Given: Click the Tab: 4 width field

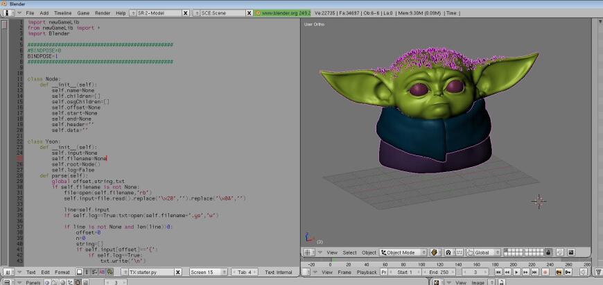Looking at the screenshot, I should coord(245,273).
